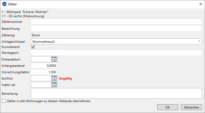Expand the Umlageschlüssel dropdown arrow
Image resolution: width=205 pixels, height=113 pixels.
[199, 41]
